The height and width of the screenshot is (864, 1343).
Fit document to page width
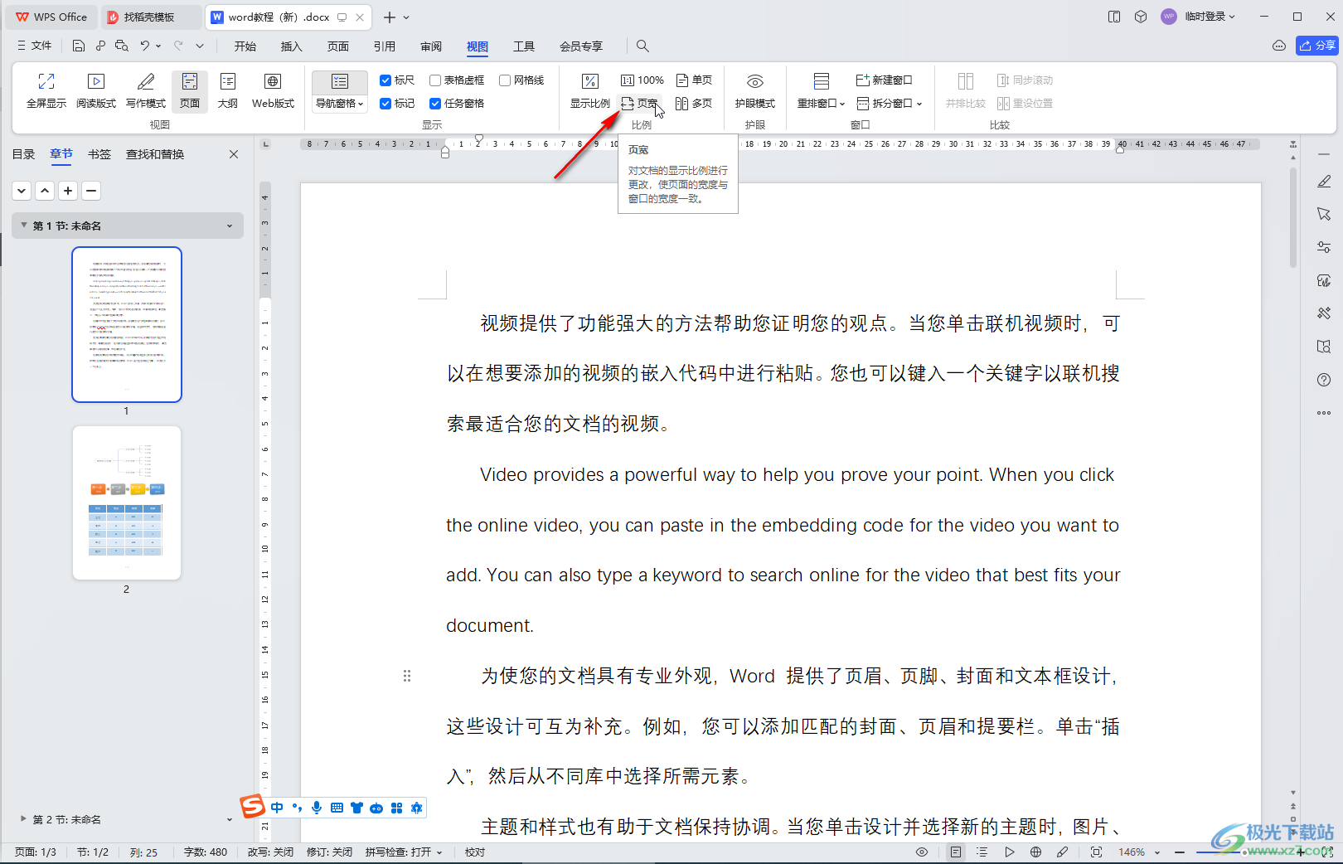tap(639, 104)
